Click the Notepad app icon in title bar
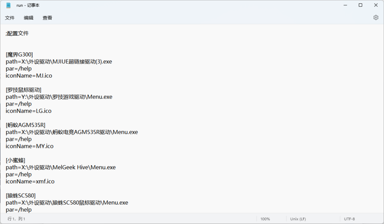The image size is (384, 224). tap(9, 5)
